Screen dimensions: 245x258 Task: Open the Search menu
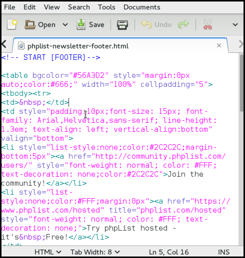pyautogui.click(x=79, y=7)
